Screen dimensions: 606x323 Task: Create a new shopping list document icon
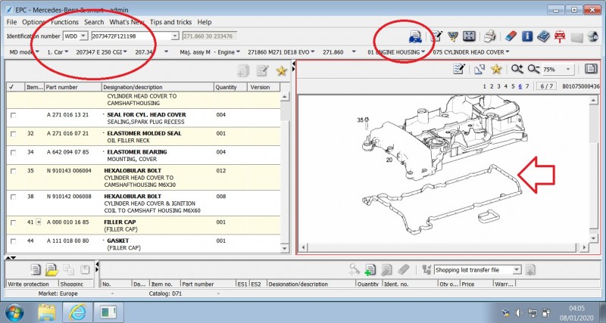(36, 269)
